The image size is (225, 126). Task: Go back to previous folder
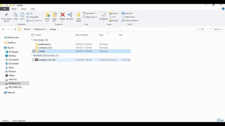3,29
